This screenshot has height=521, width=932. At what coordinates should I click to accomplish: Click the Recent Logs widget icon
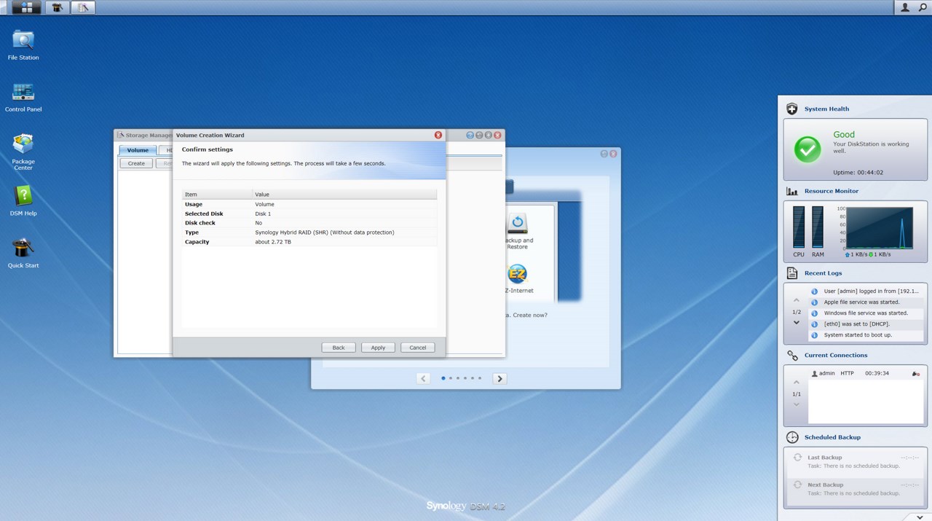[792, 273]
